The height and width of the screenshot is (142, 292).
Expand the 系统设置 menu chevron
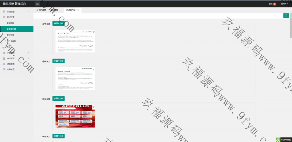click(29, 12)
